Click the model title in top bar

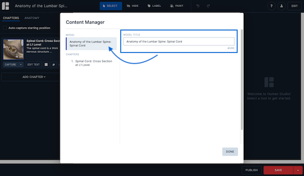(x=41, y=6)
